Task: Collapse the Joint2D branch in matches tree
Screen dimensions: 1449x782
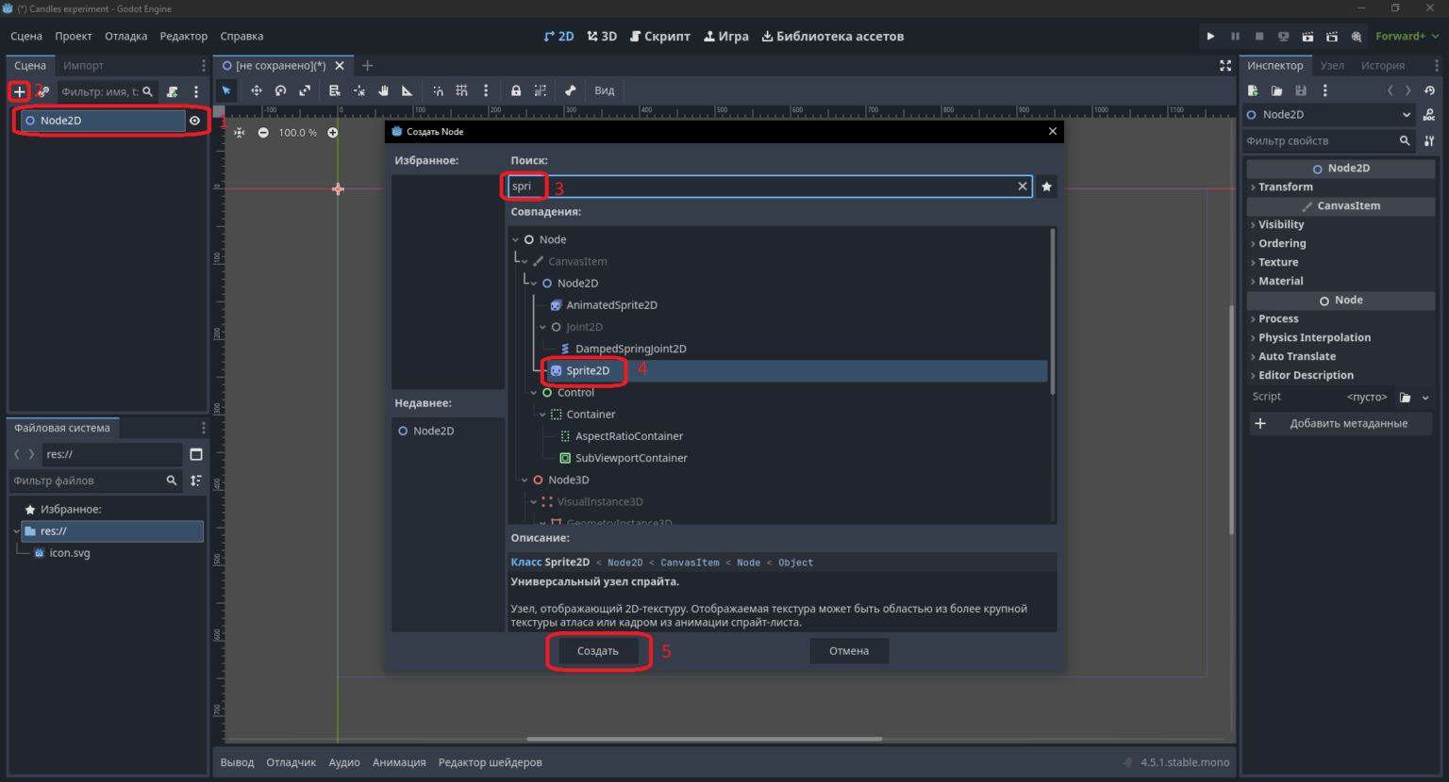Action: coord(542,327)
